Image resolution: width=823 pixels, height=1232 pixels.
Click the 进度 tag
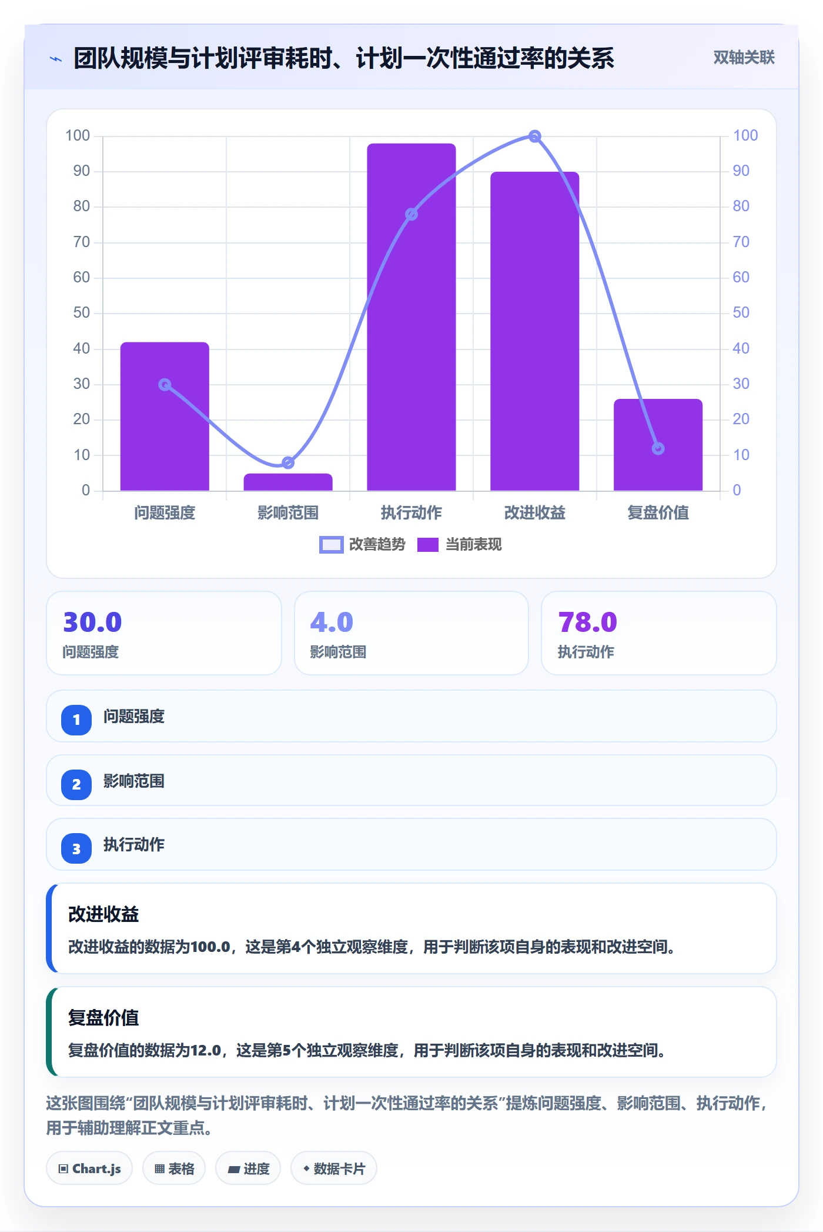pos(248,1168)
